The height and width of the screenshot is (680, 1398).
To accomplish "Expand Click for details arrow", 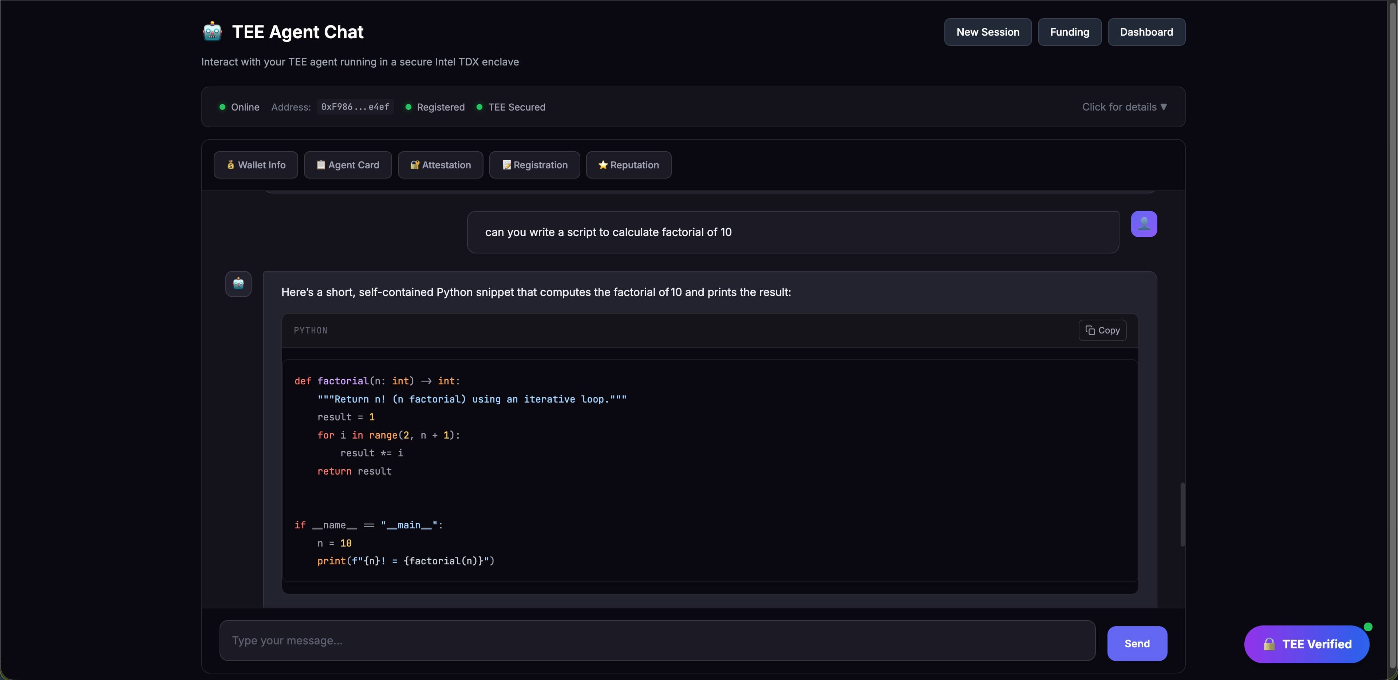I will tap(1163, 107).
